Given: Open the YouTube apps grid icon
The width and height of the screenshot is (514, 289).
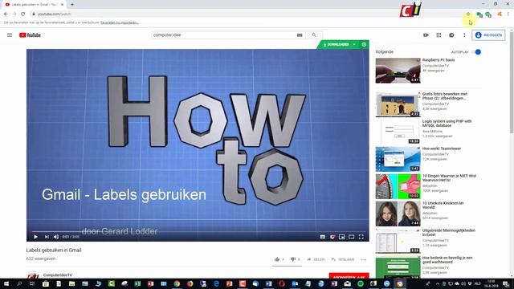Looking at the screenshot, I should tap(439, 35).
